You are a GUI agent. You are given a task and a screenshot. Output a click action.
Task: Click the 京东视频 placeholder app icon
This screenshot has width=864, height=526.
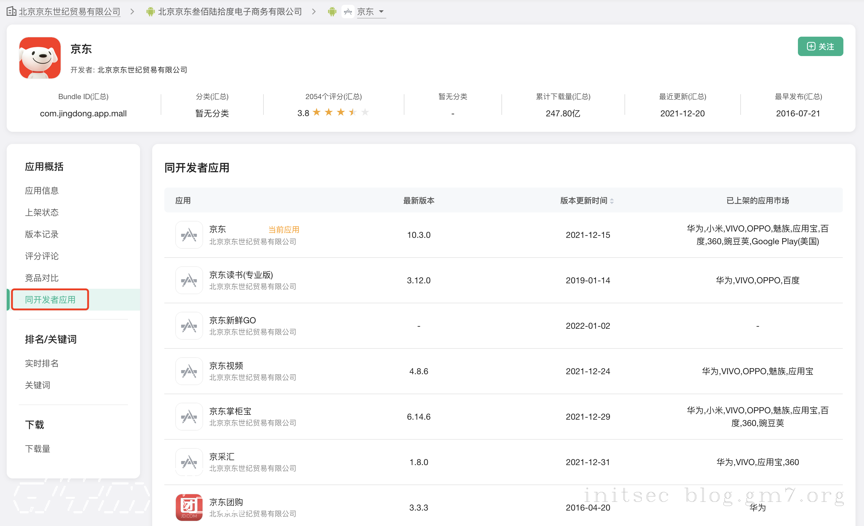189,371
